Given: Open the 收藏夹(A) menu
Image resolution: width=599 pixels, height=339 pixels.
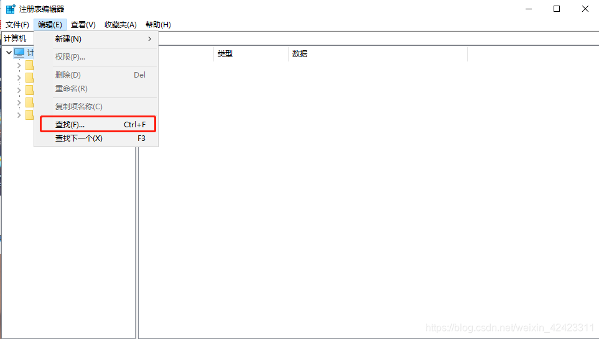Looking at the screenshot, I should pos(120,25).
